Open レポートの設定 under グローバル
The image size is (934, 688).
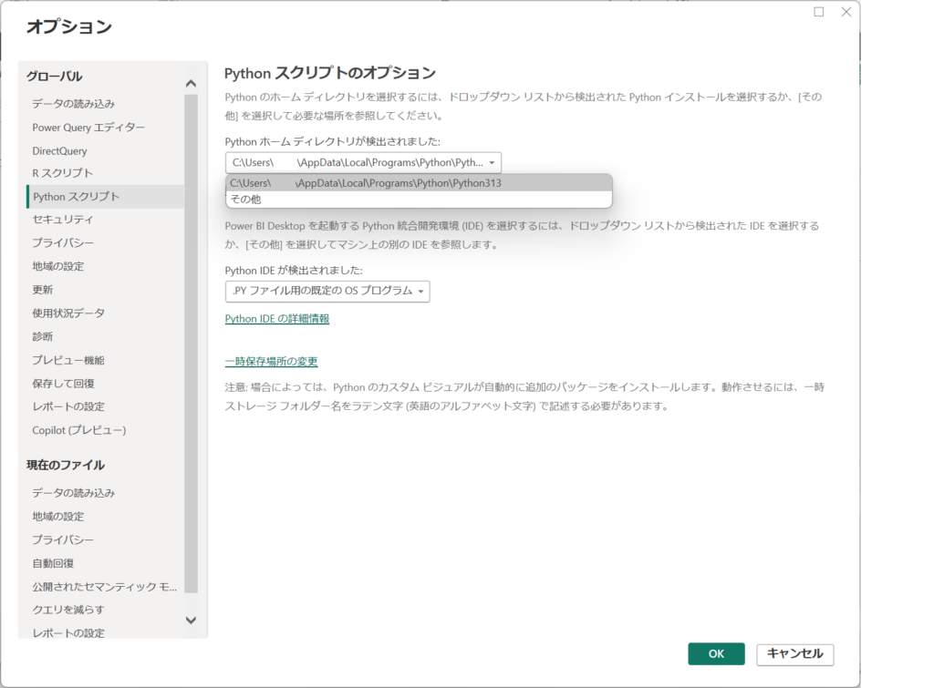point(68,406)
